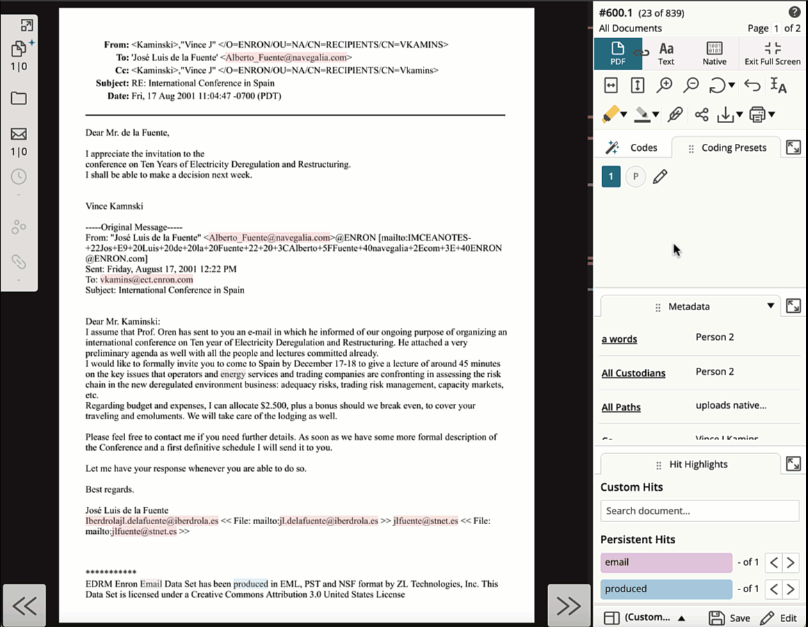Viewport: 808px width, 627px height.
Task: Click the share icon
Action: pos(702,114)
